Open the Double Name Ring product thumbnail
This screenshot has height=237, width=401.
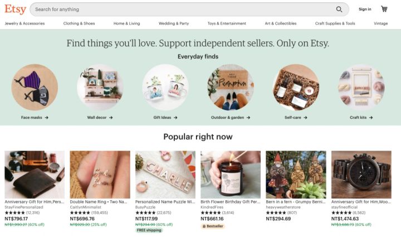(100, 175)
